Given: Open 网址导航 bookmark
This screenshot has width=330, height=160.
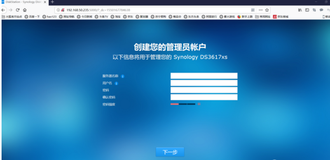Looking at the screenshot, I should click(67, 17).
